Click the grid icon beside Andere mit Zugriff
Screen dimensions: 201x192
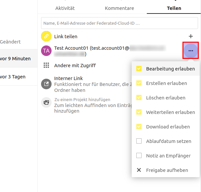click(46, 65)
